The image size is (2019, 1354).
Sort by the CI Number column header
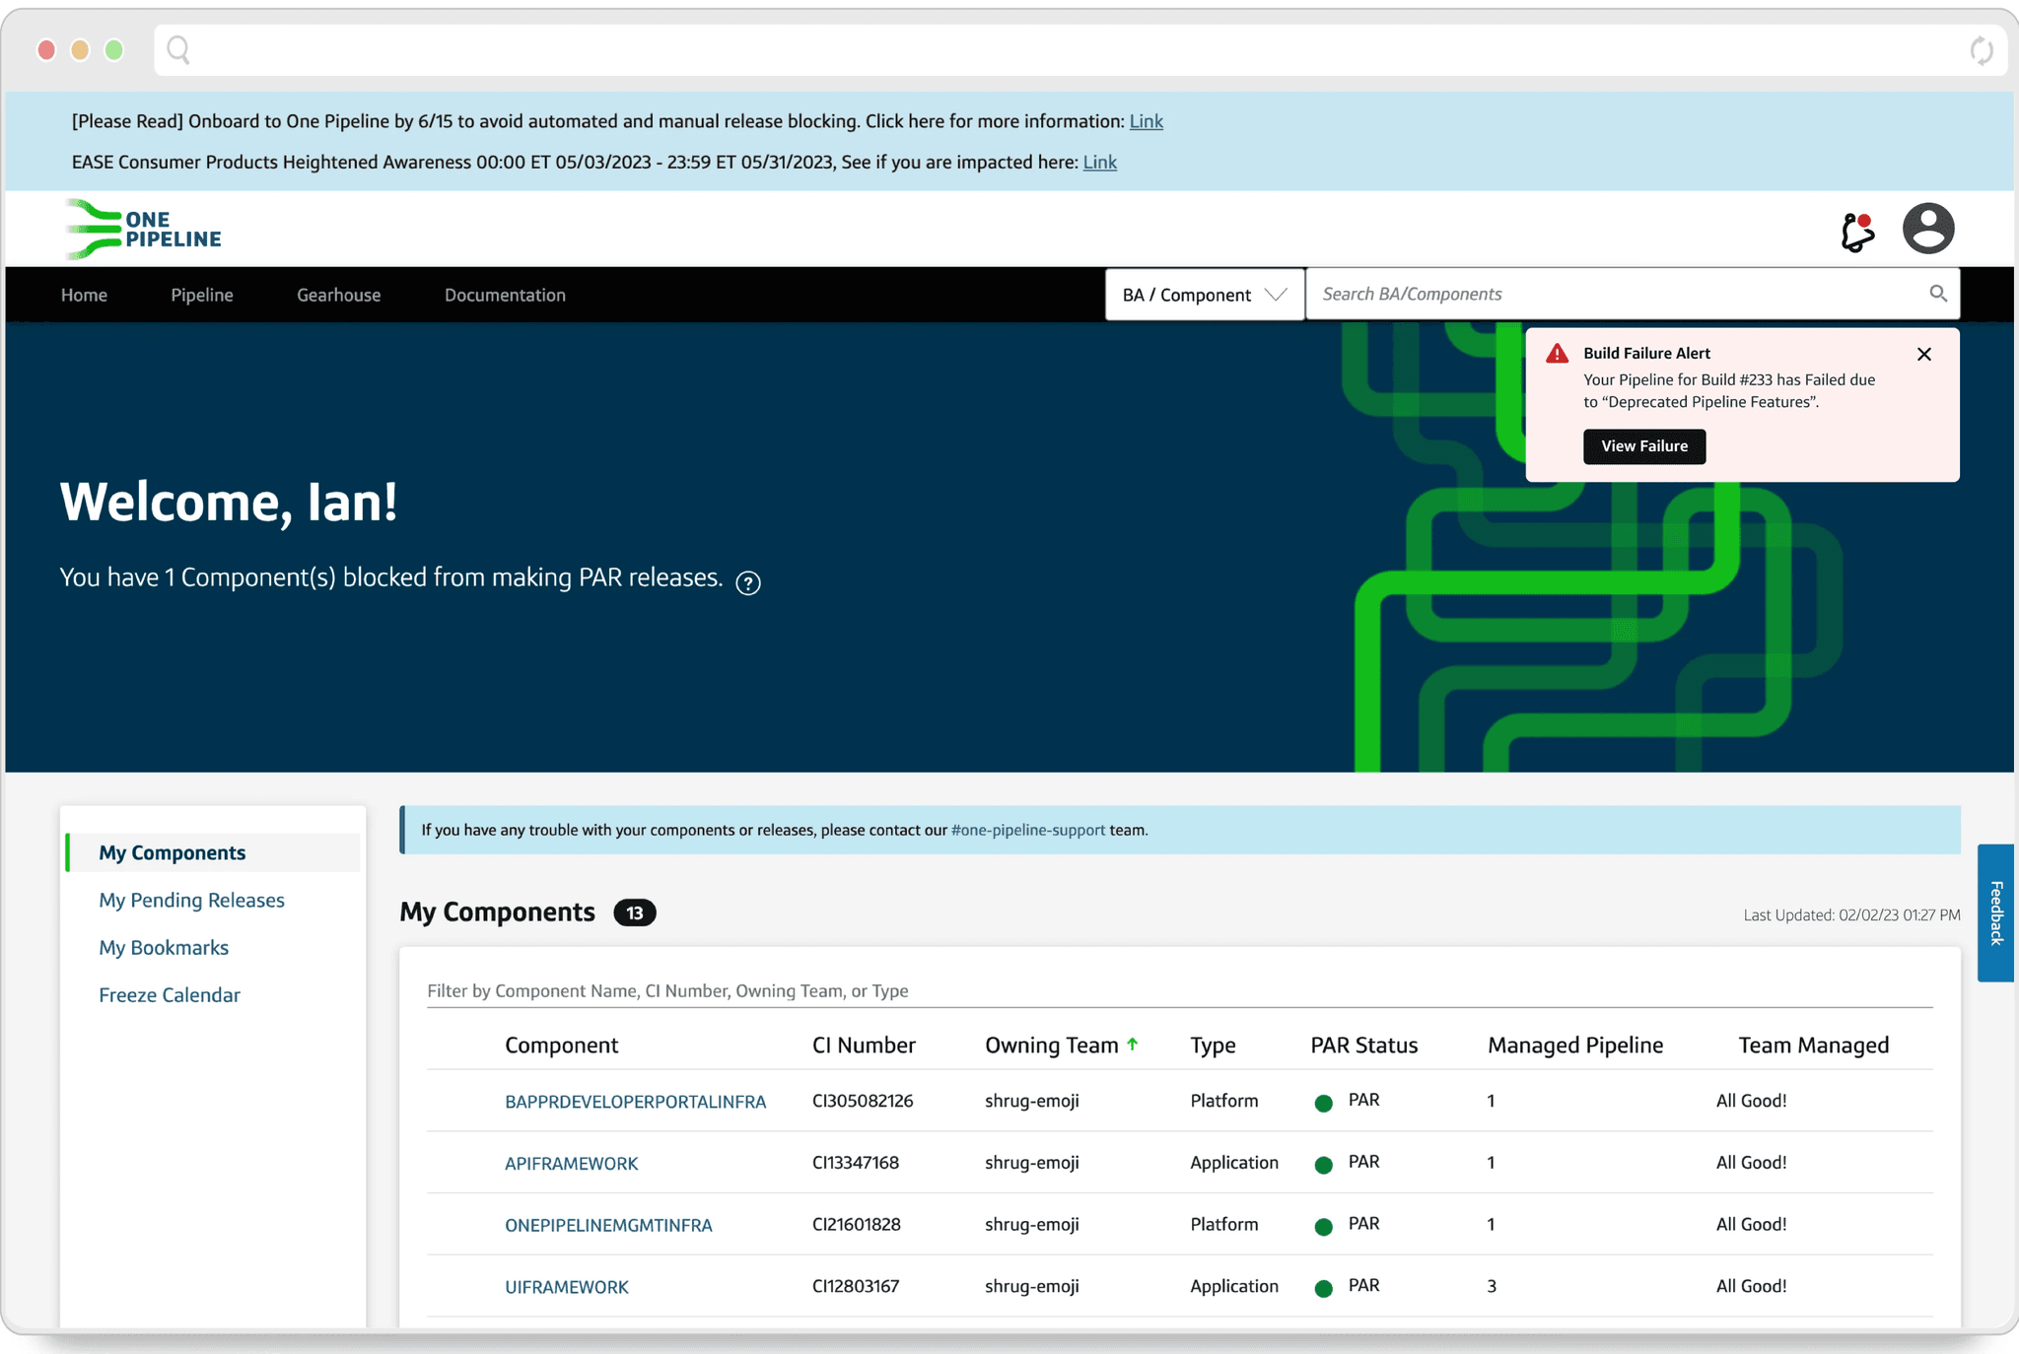864,1045
